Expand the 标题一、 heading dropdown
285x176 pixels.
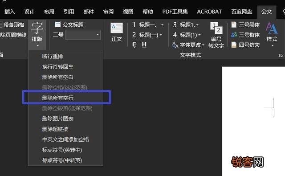coord(162,25)
